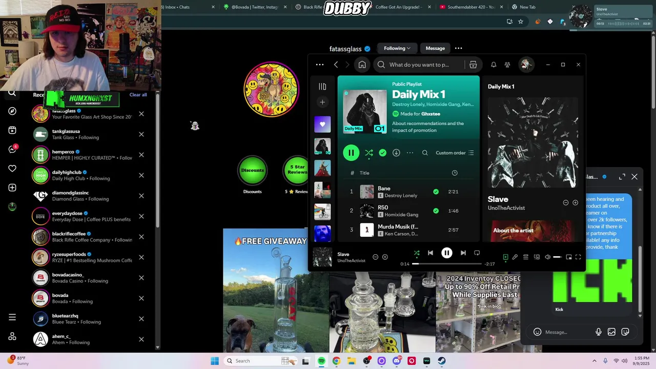Show lyrics with the microphone icon

tap(515, 257)
